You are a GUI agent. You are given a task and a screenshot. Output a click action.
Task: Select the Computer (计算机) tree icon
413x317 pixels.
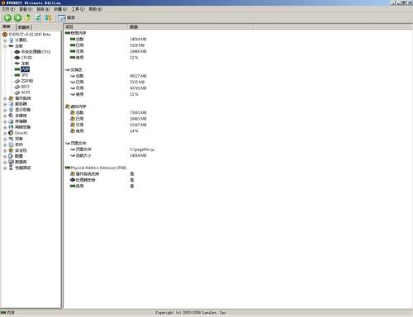tap(11, 40)
